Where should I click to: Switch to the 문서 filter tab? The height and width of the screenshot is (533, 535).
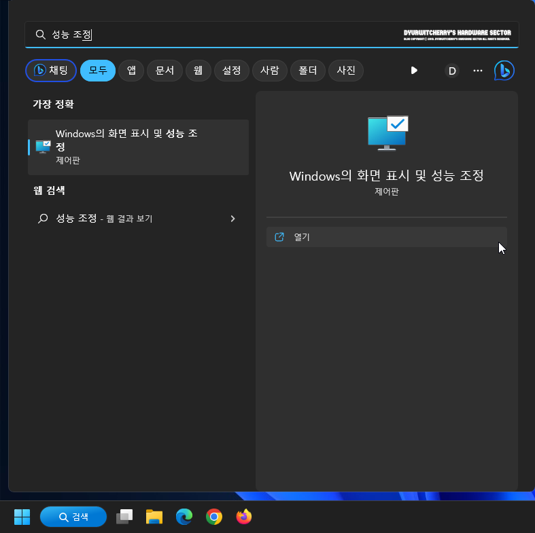tap(165, 71)
